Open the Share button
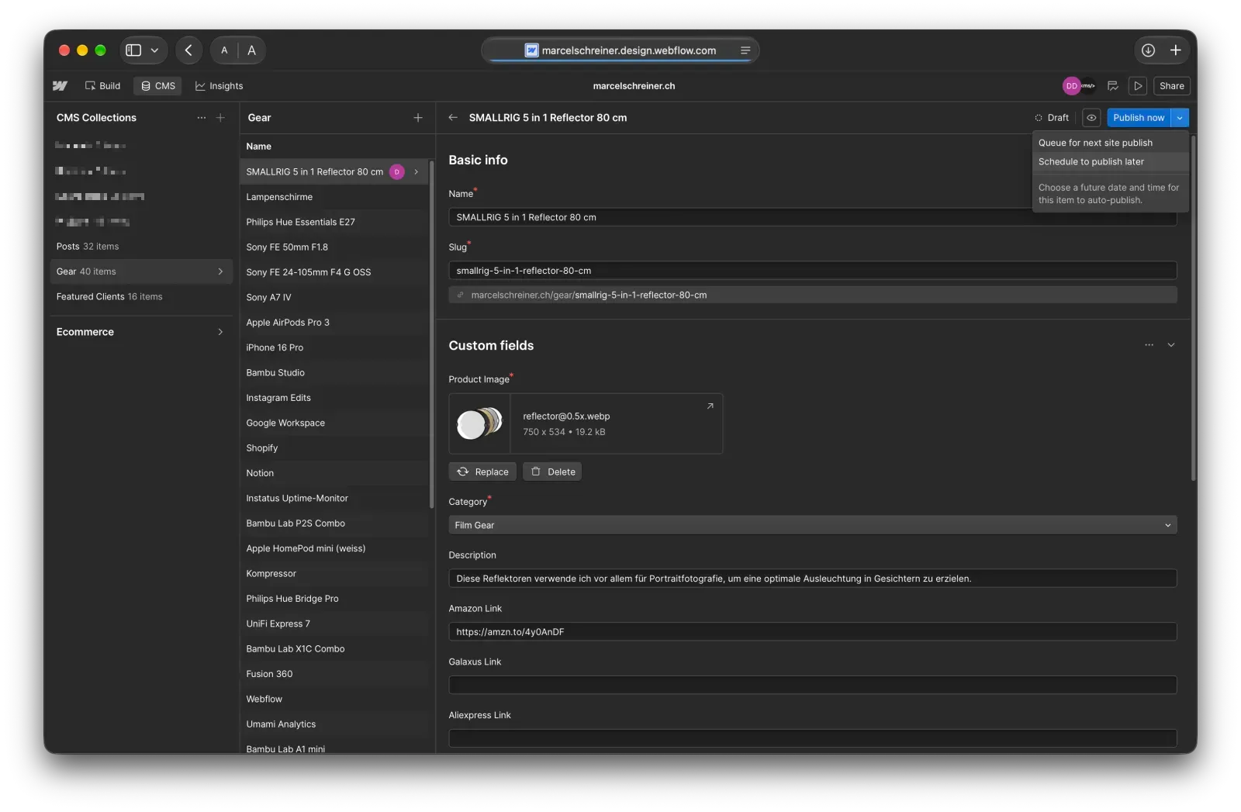Screen dimensions: 1241x812 coord(1171,86)
